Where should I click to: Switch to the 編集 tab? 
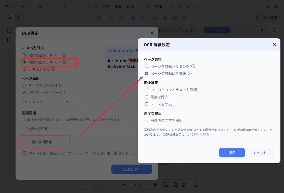(x=118, y=7)
